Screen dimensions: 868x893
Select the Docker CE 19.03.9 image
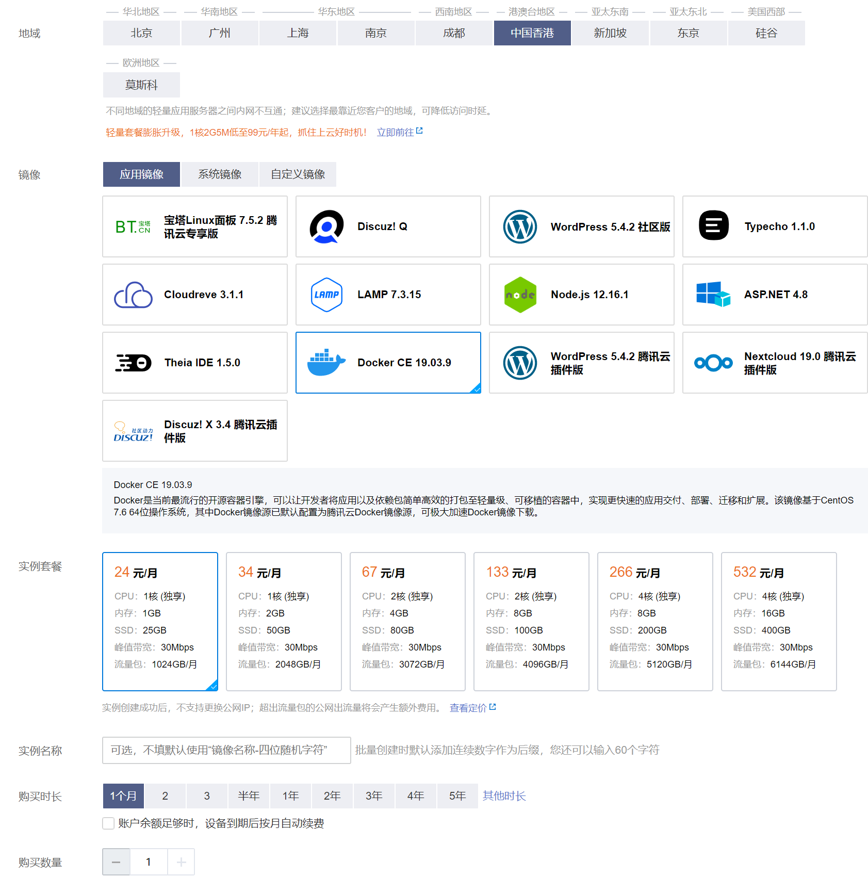click(x=388, y=362)
